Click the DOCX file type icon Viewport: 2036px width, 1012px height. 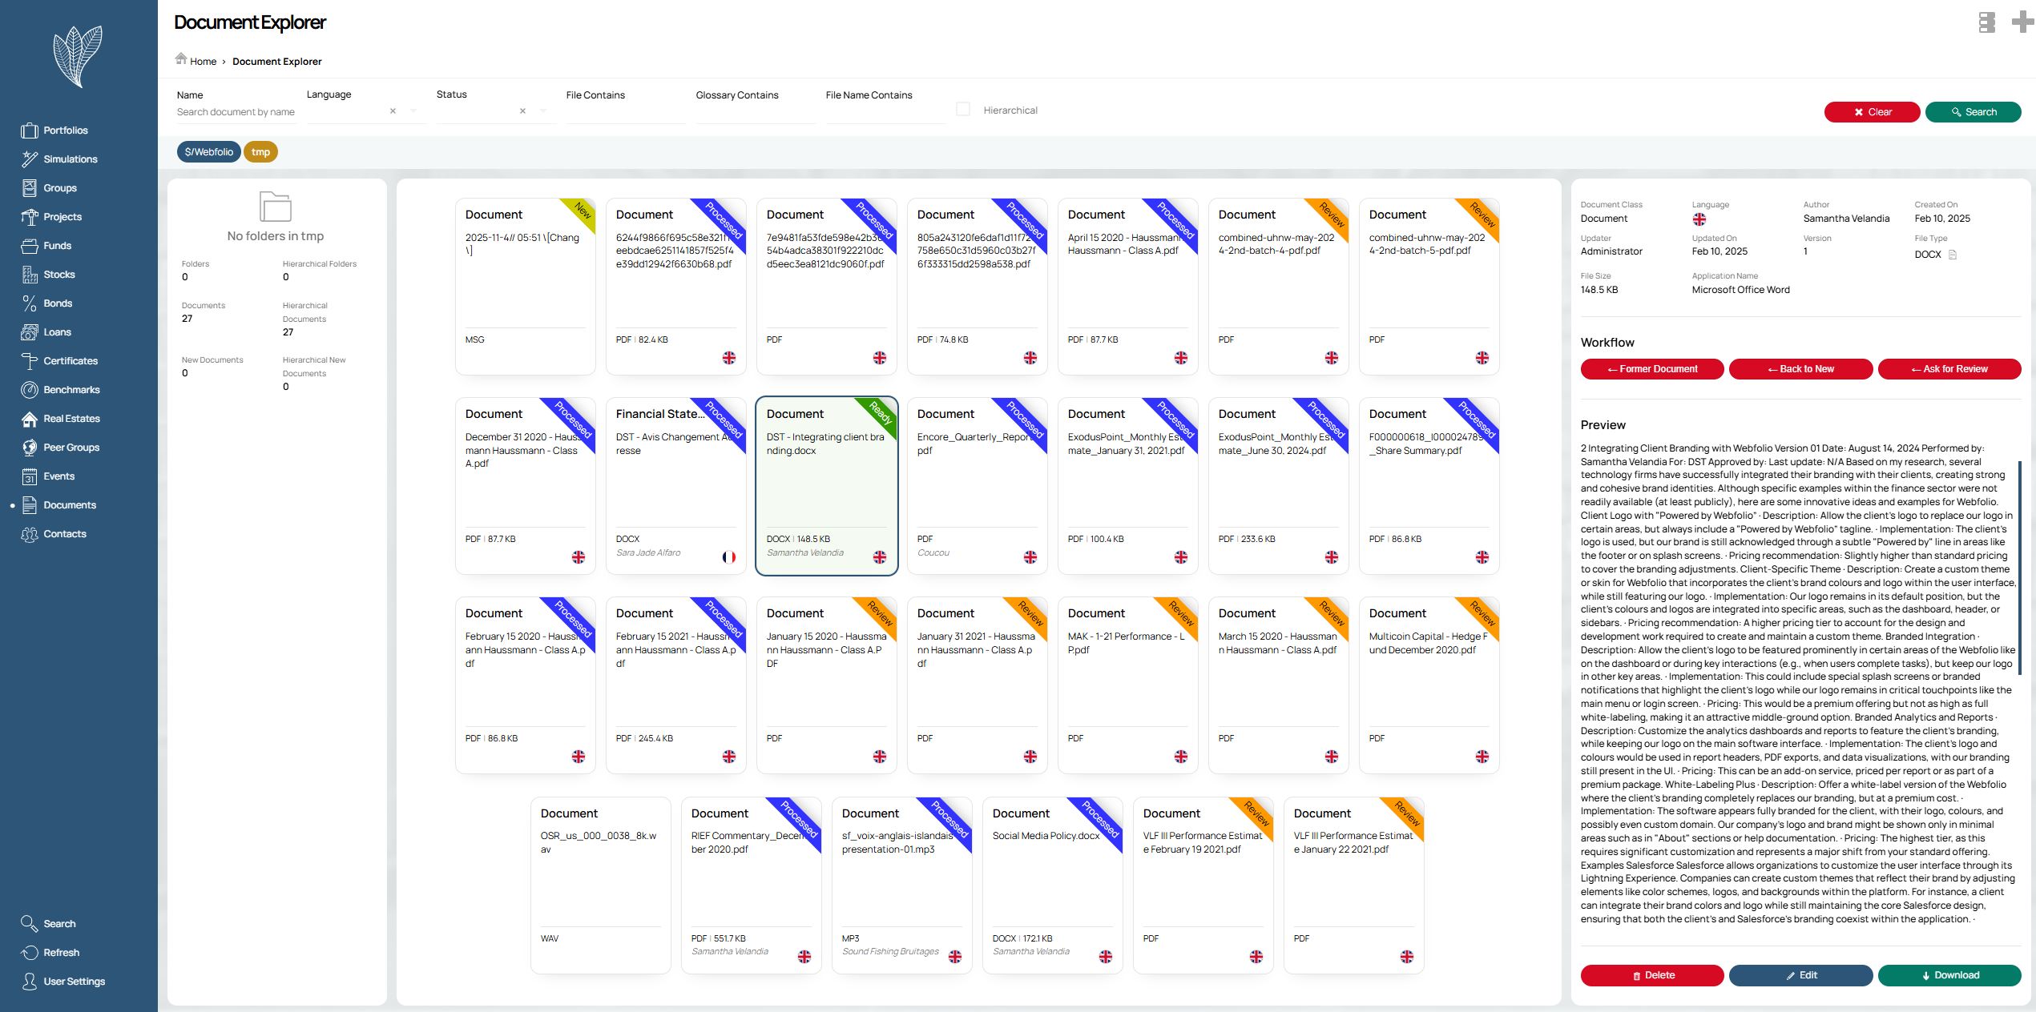[x=1953, y=255]
